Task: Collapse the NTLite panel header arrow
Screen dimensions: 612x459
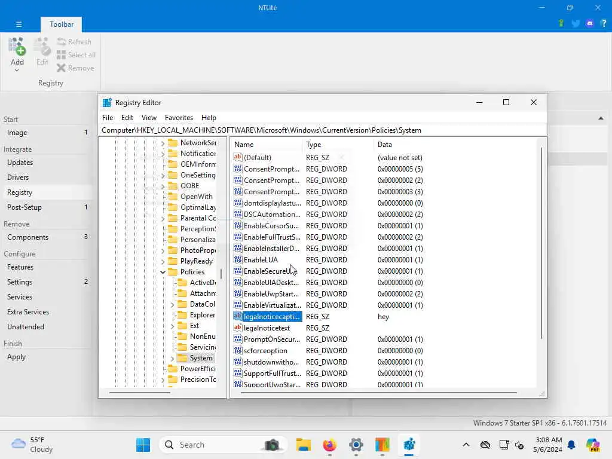Action: coord(601,118)
